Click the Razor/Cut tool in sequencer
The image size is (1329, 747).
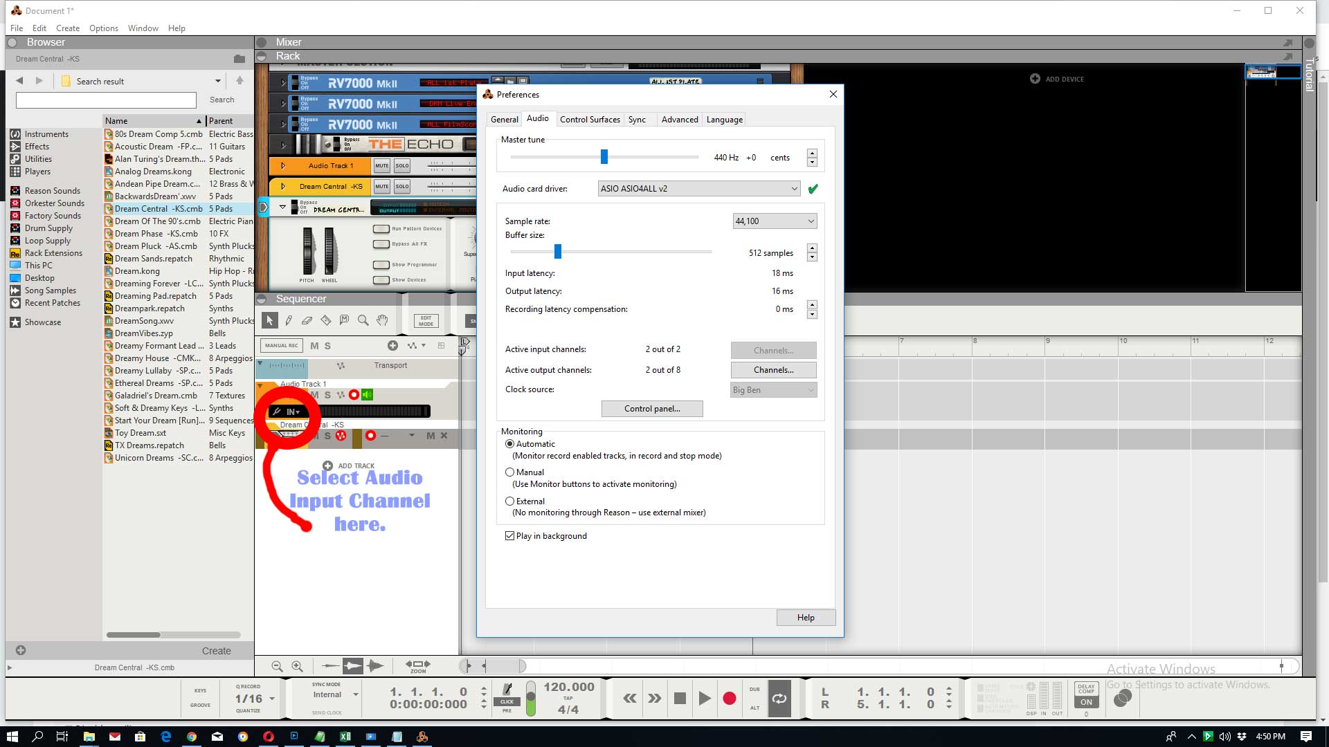tap(326, 320)
